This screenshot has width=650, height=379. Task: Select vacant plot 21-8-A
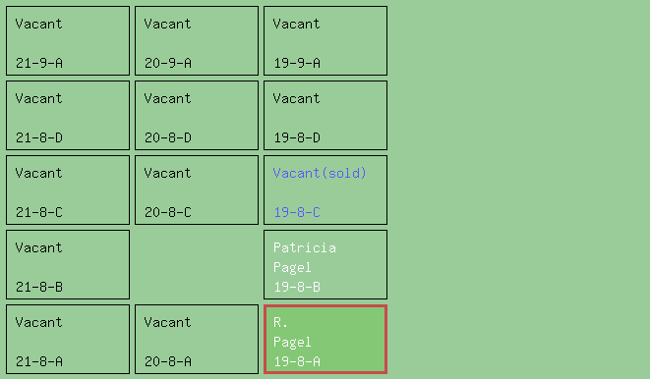click(68, 340)
